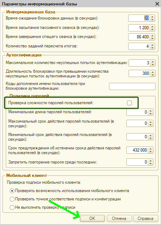Increase maximum failed authentication attempts
Image resolution: width=161 pixels, height=225 pixels.
point(153,61)
